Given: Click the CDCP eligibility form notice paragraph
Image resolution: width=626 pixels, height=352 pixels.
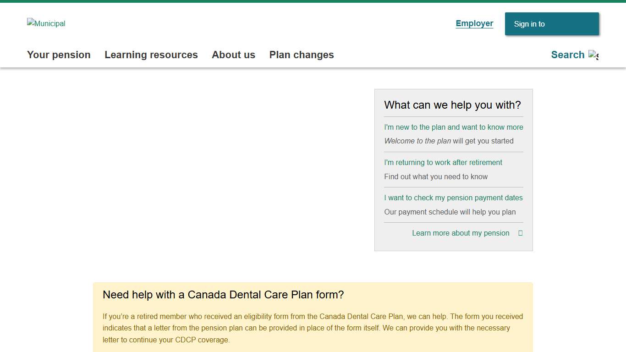Looking at the screenshot, I should 313,328.
